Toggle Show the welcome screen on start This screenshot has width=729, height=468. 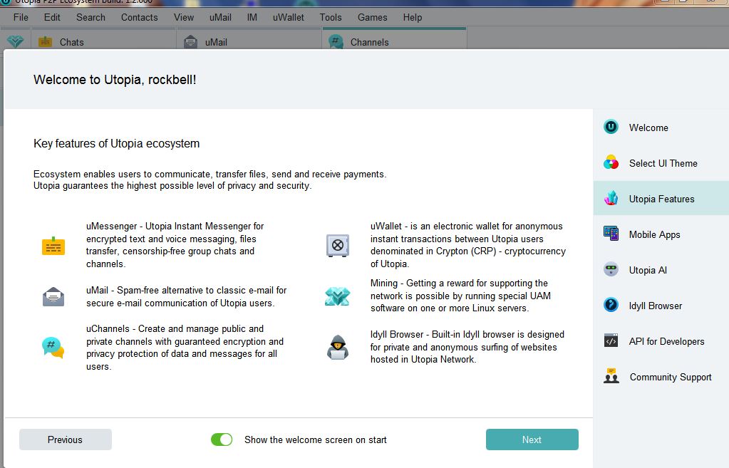click(x=222, y=440)
